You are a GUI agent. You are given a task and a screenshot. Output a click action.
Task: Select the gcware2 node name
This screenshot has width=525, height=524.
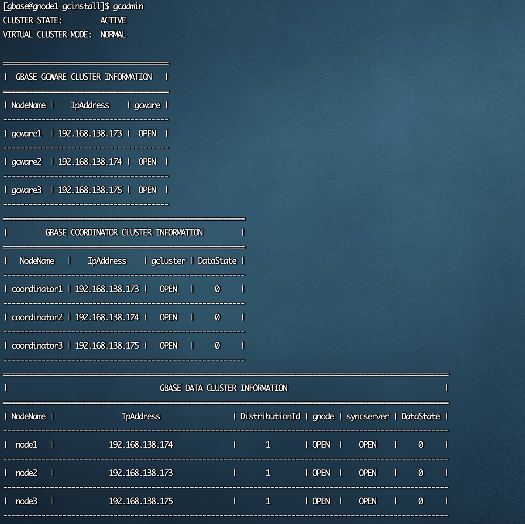coord(26,162)
